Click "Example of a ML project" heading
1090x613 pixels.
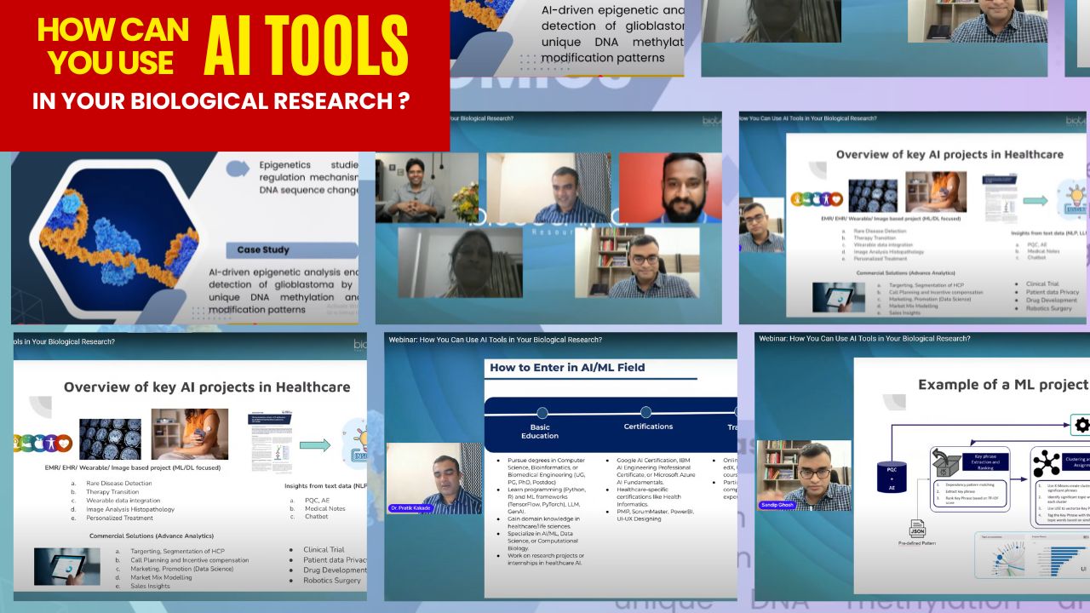click(x=1002, y=384)
